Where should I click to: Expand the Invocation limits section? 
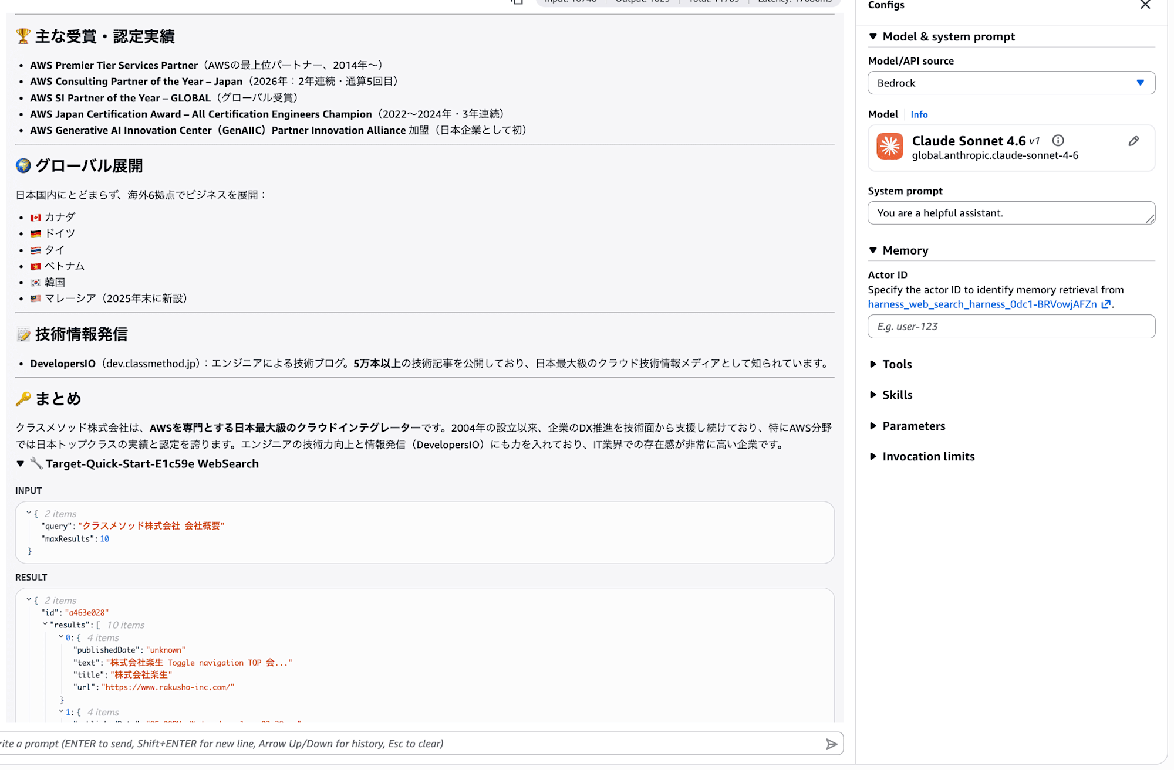(873, 456)
